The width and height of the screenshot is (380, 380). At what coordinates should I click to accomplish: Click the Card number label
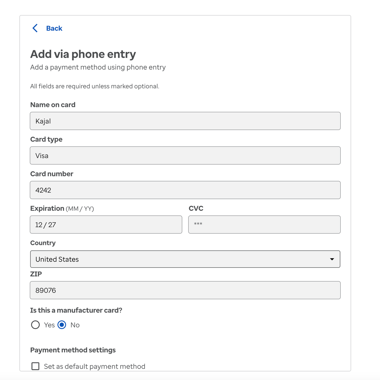[x=51, y=174]
